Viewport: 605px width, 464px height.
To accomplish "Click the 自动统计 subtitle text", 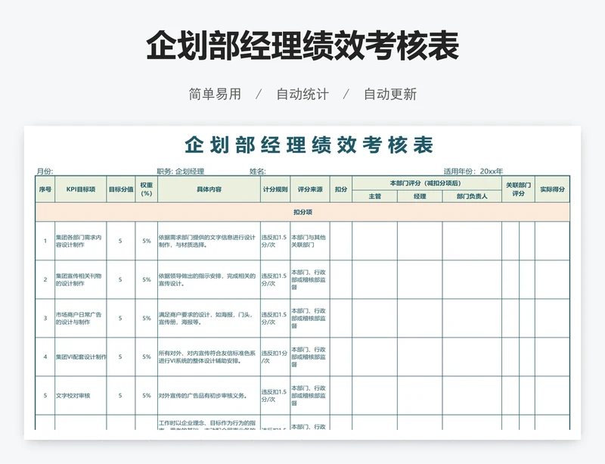I will click(x=302, y=94).
